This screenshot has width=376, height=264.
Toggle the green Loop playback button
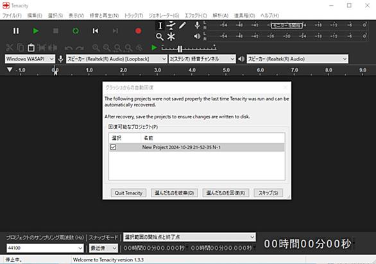(x=76, y=31)
